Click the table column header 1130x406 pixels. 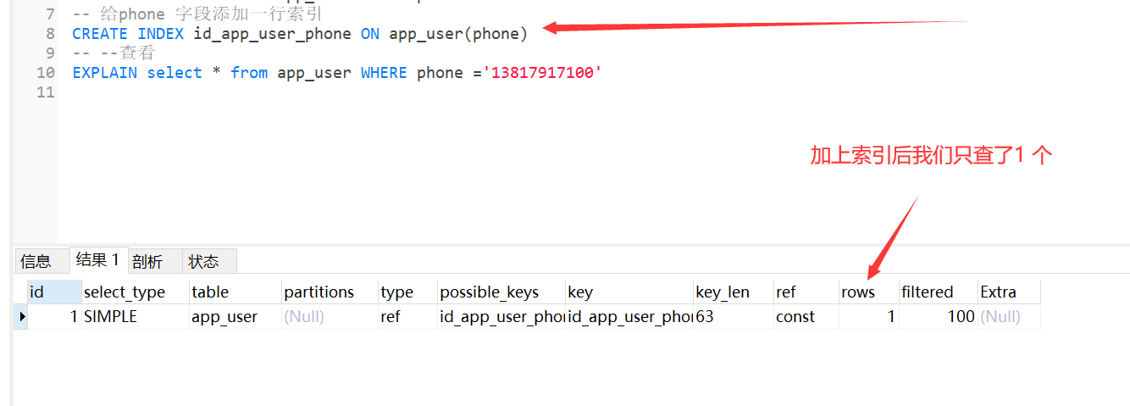tap(235, 292)
